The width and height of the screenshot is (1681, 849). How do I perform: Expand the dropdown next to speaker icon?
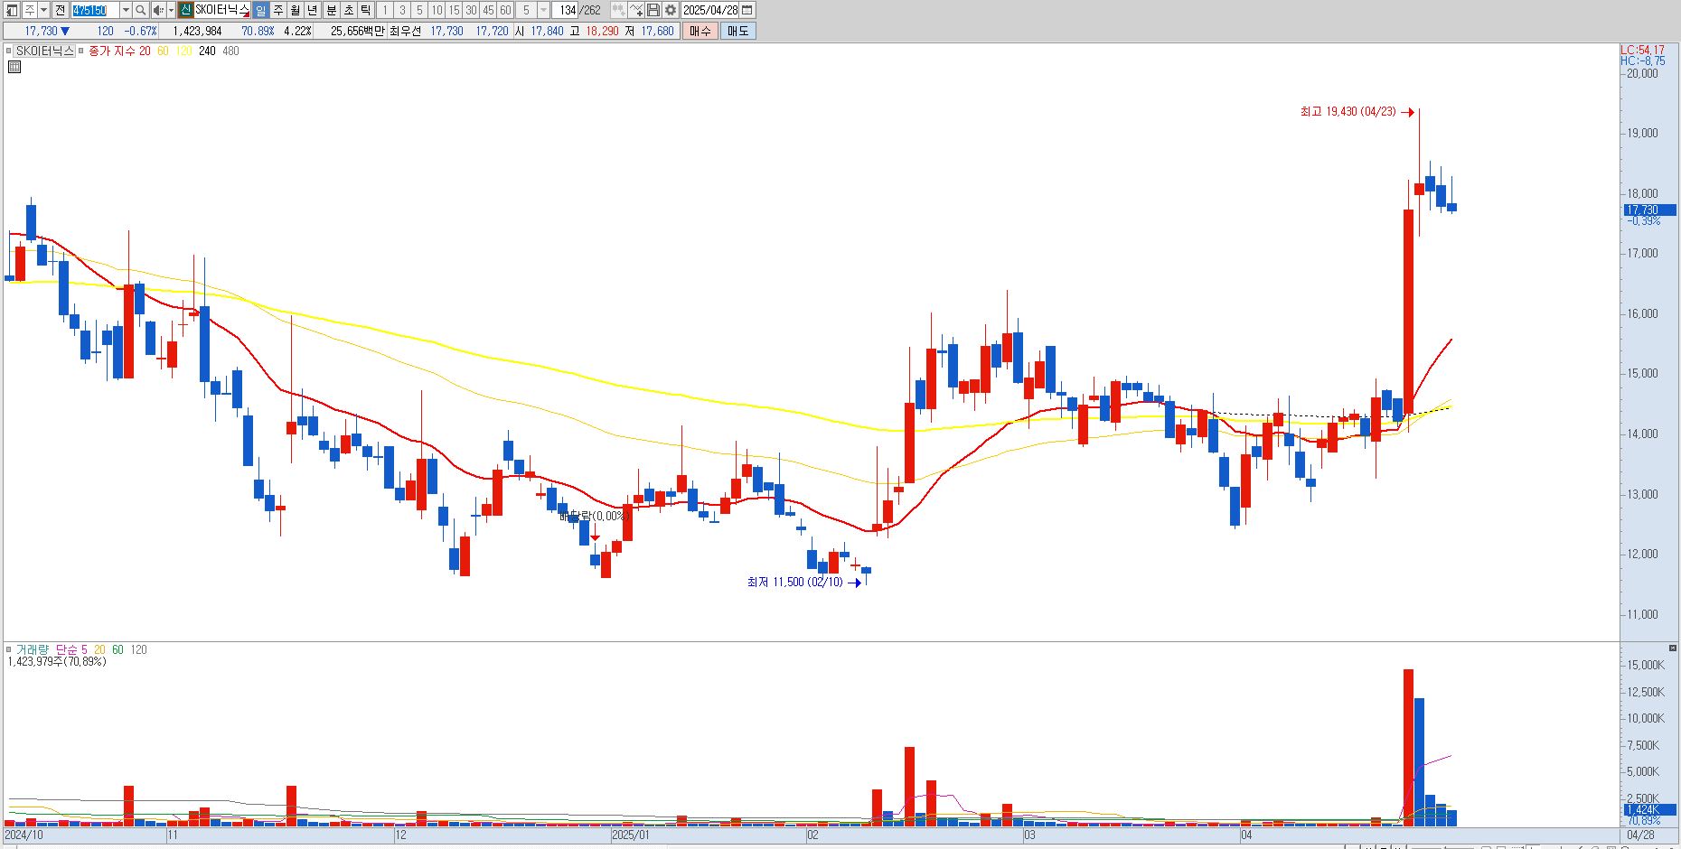[x=171, y=10]
